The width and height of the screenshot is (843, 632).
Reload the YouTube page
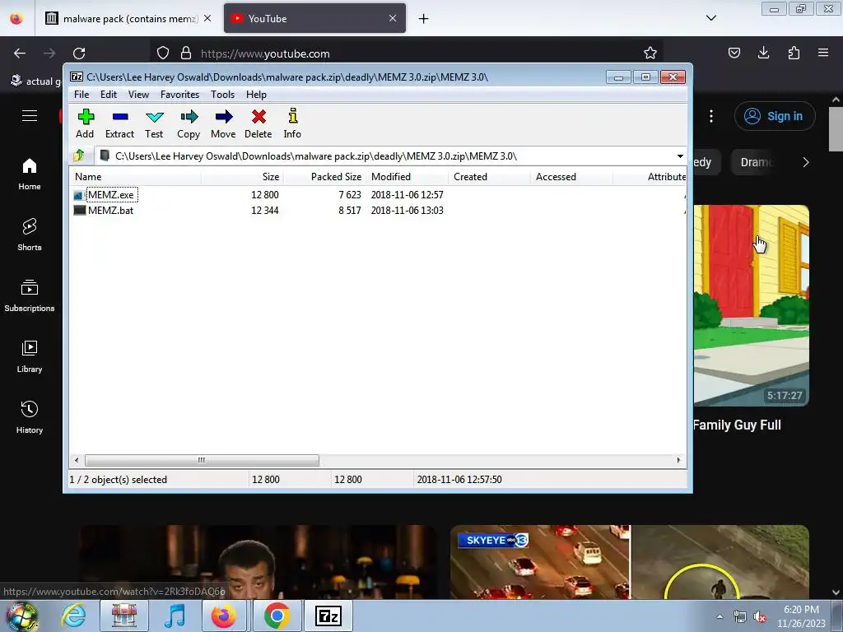pyautogui.click(x=79, y=53)
